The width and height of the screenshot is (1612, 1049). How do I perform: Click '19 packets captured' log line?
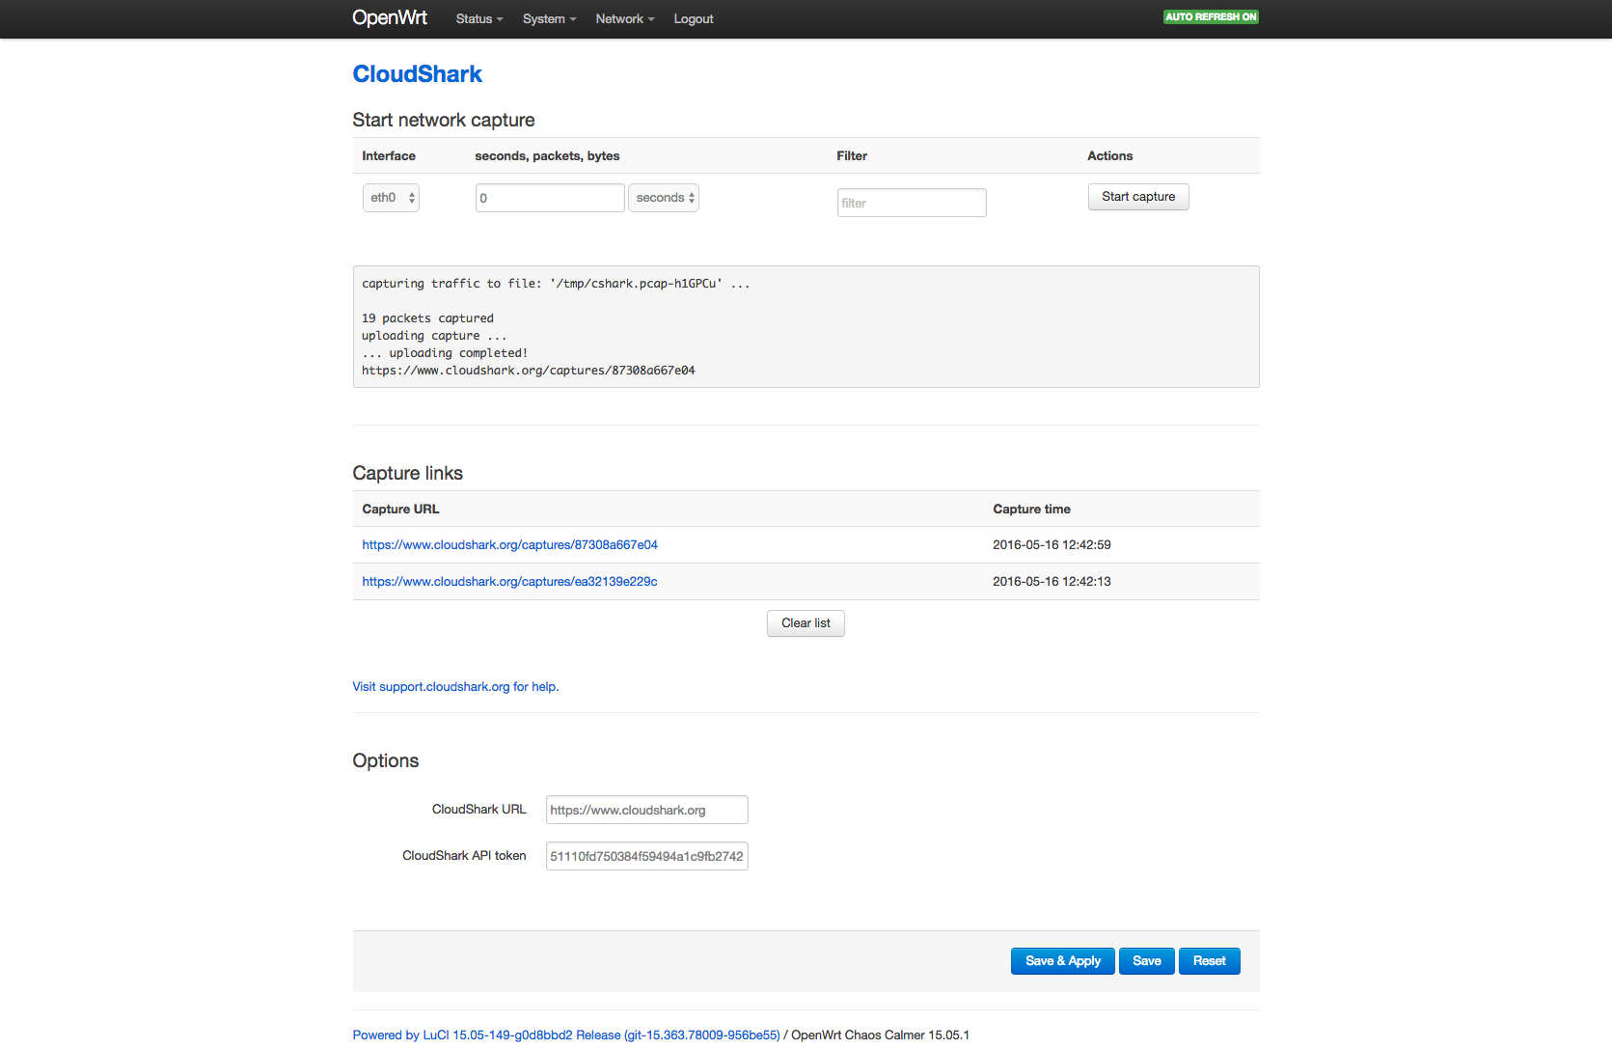coord(427,318)
